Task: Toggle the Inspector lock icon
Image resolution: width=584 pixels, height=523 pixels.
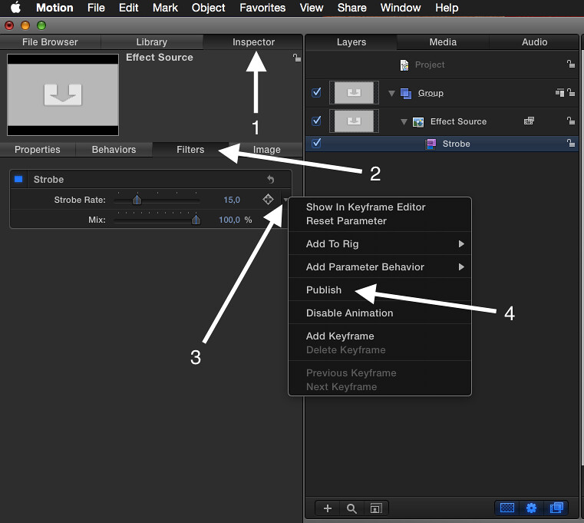Action: 296,58
